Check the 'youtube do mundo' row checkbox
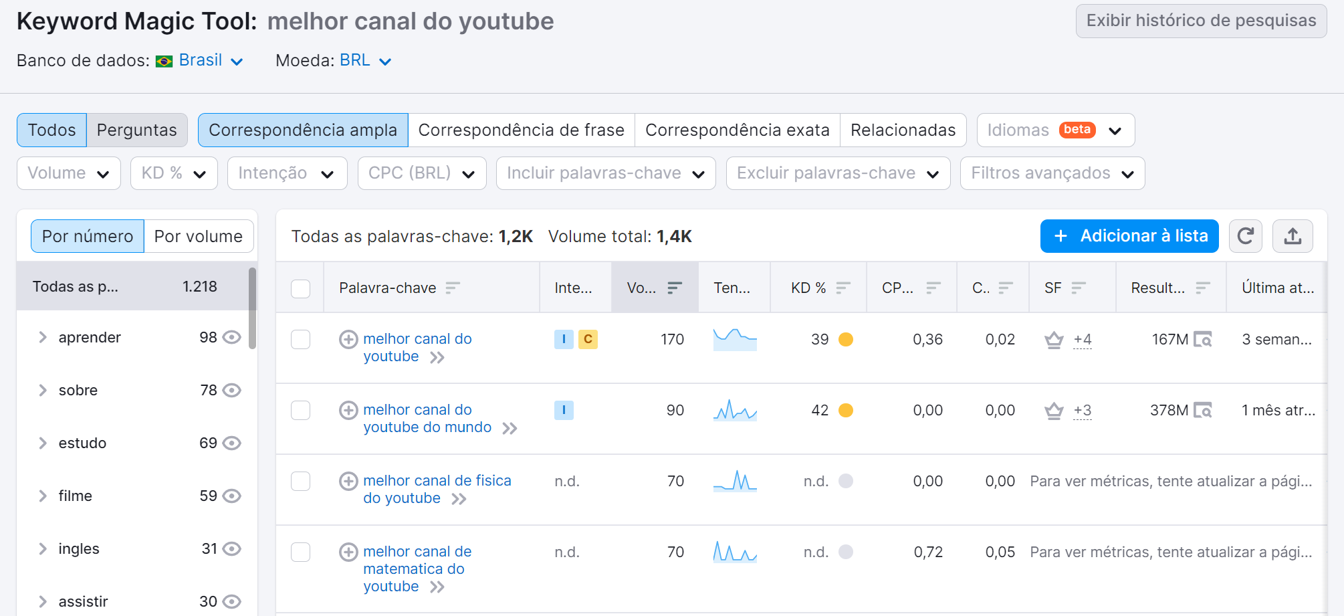Viewport: 1344px width, 616px height. pyautogui.click(x=301, y=410)
